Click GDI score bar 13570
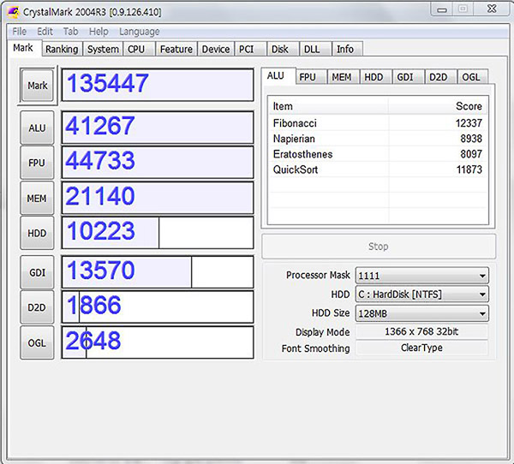This screenshot has width=514, height=464. coord(158,272)
